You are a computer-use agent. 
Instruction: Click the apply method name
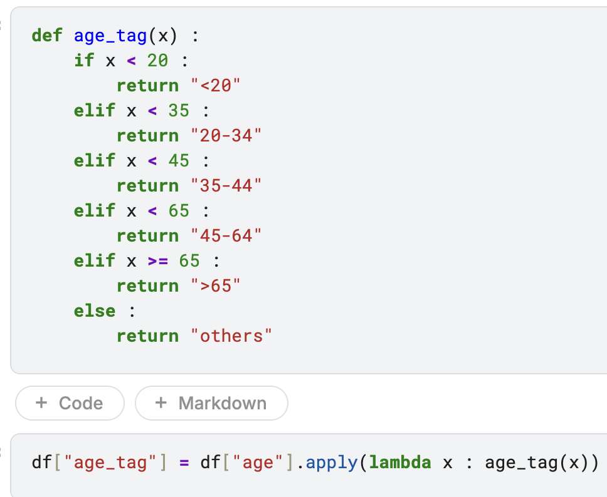pyautogui.click(x=332, y=463)
